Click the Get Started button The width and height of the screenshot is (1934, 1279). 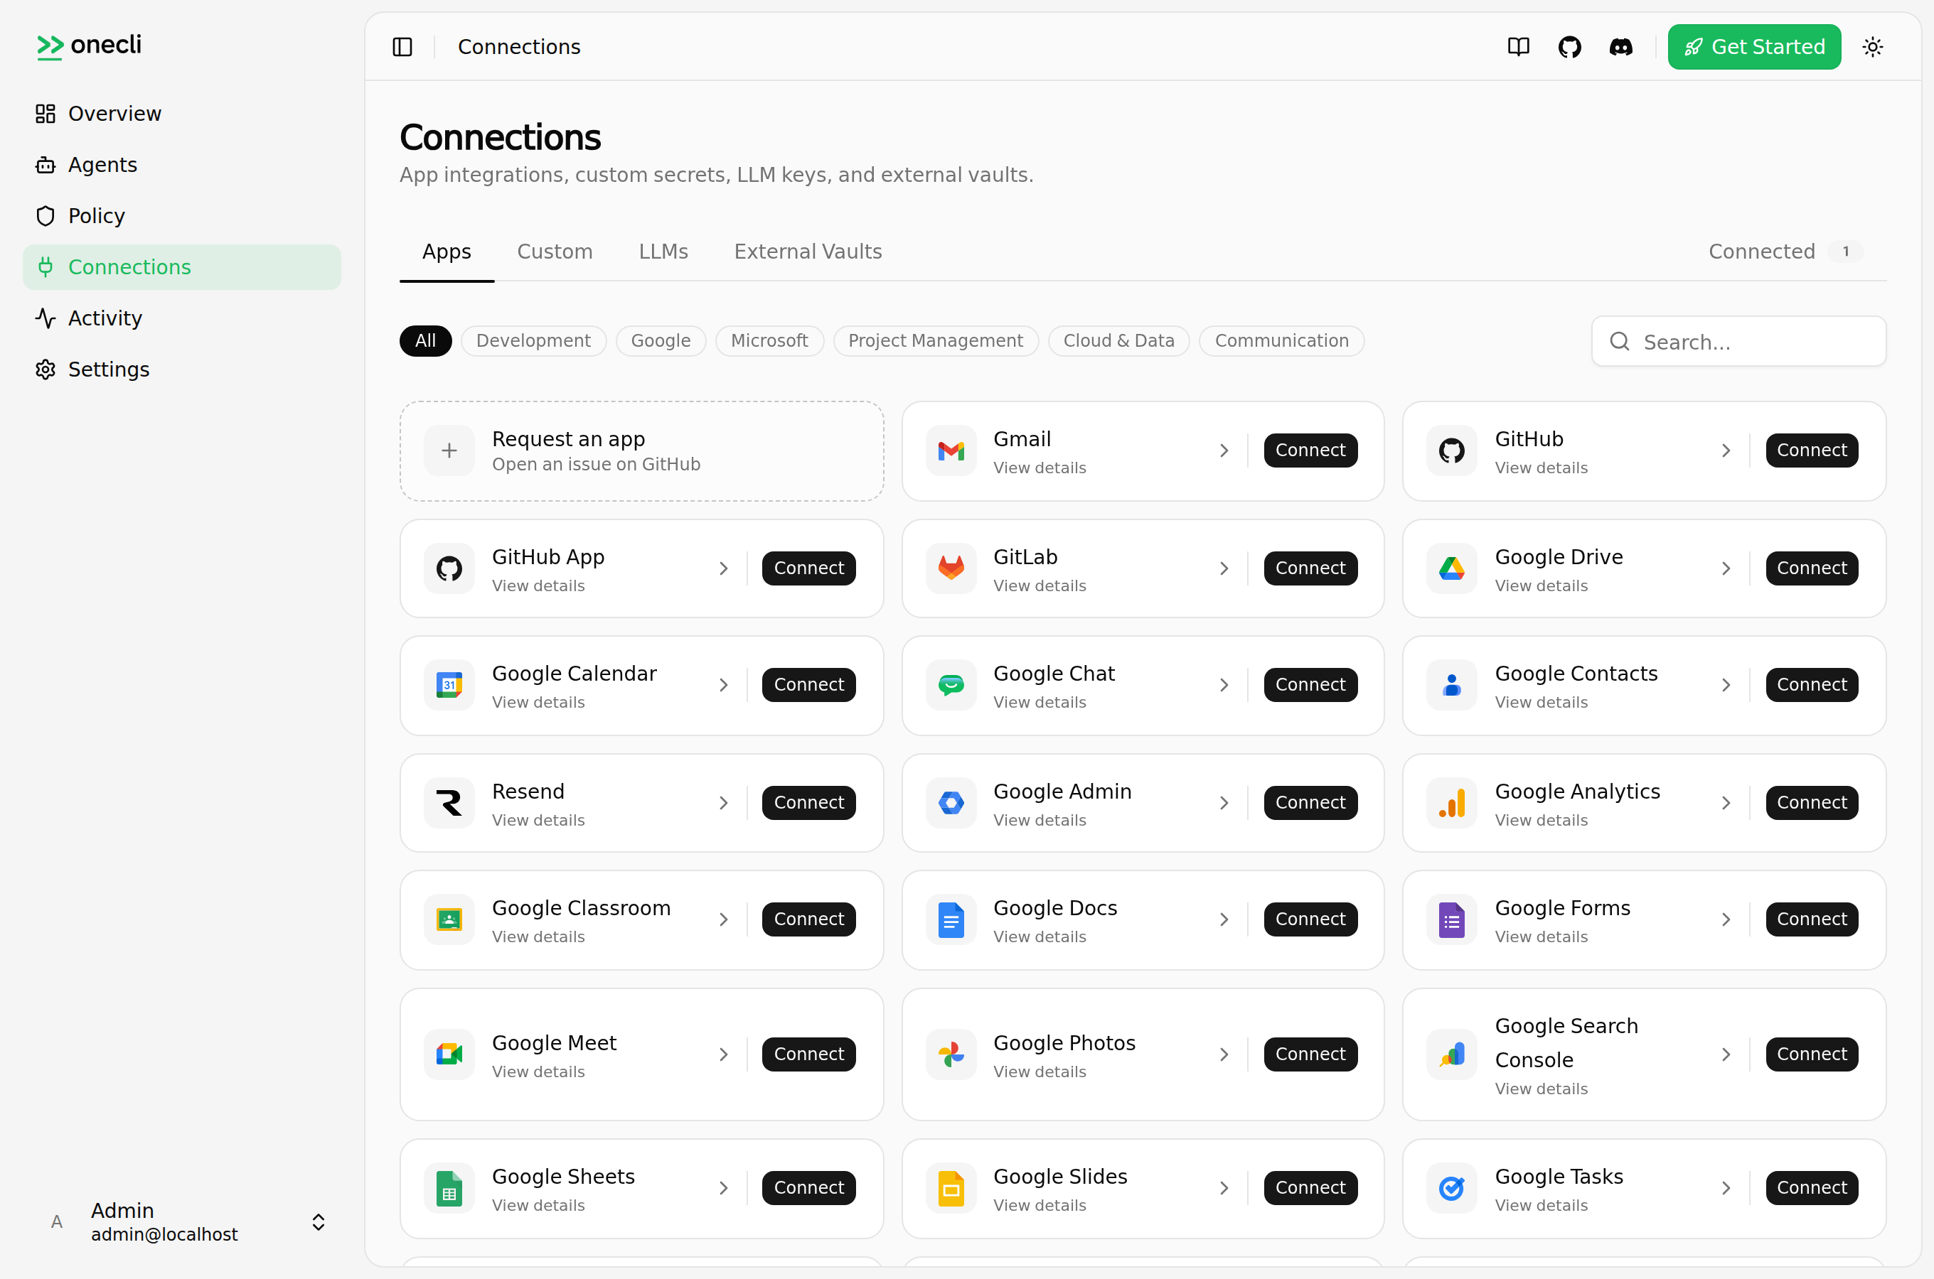[1753, 46]
